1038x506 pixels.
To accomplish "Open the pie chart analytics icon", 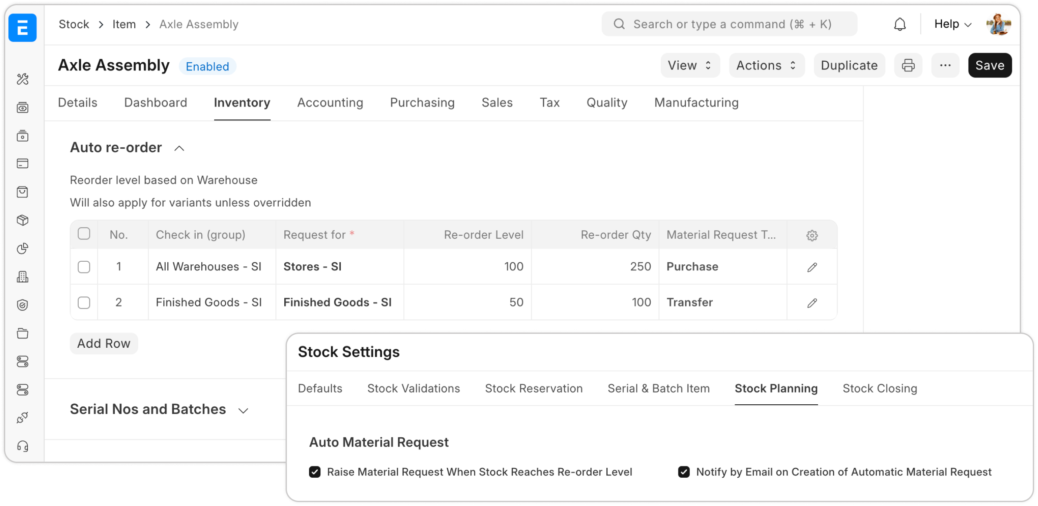I will (x=22, y=249).
